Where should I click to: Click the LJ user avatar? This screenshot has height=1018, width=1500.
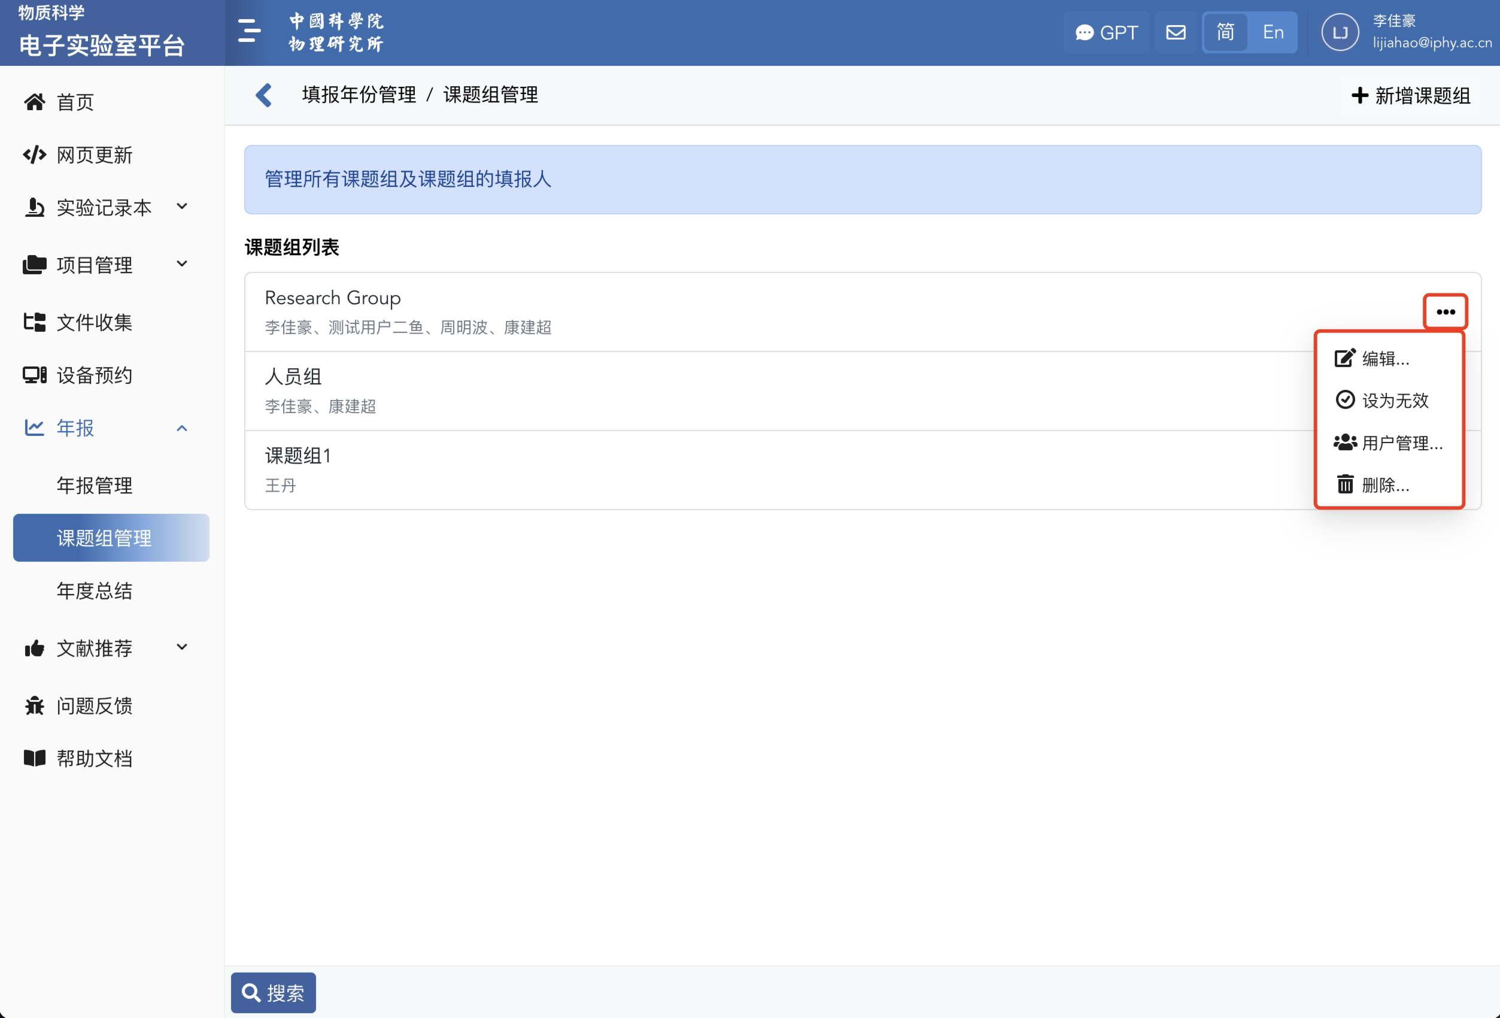tap(1340, 32)
